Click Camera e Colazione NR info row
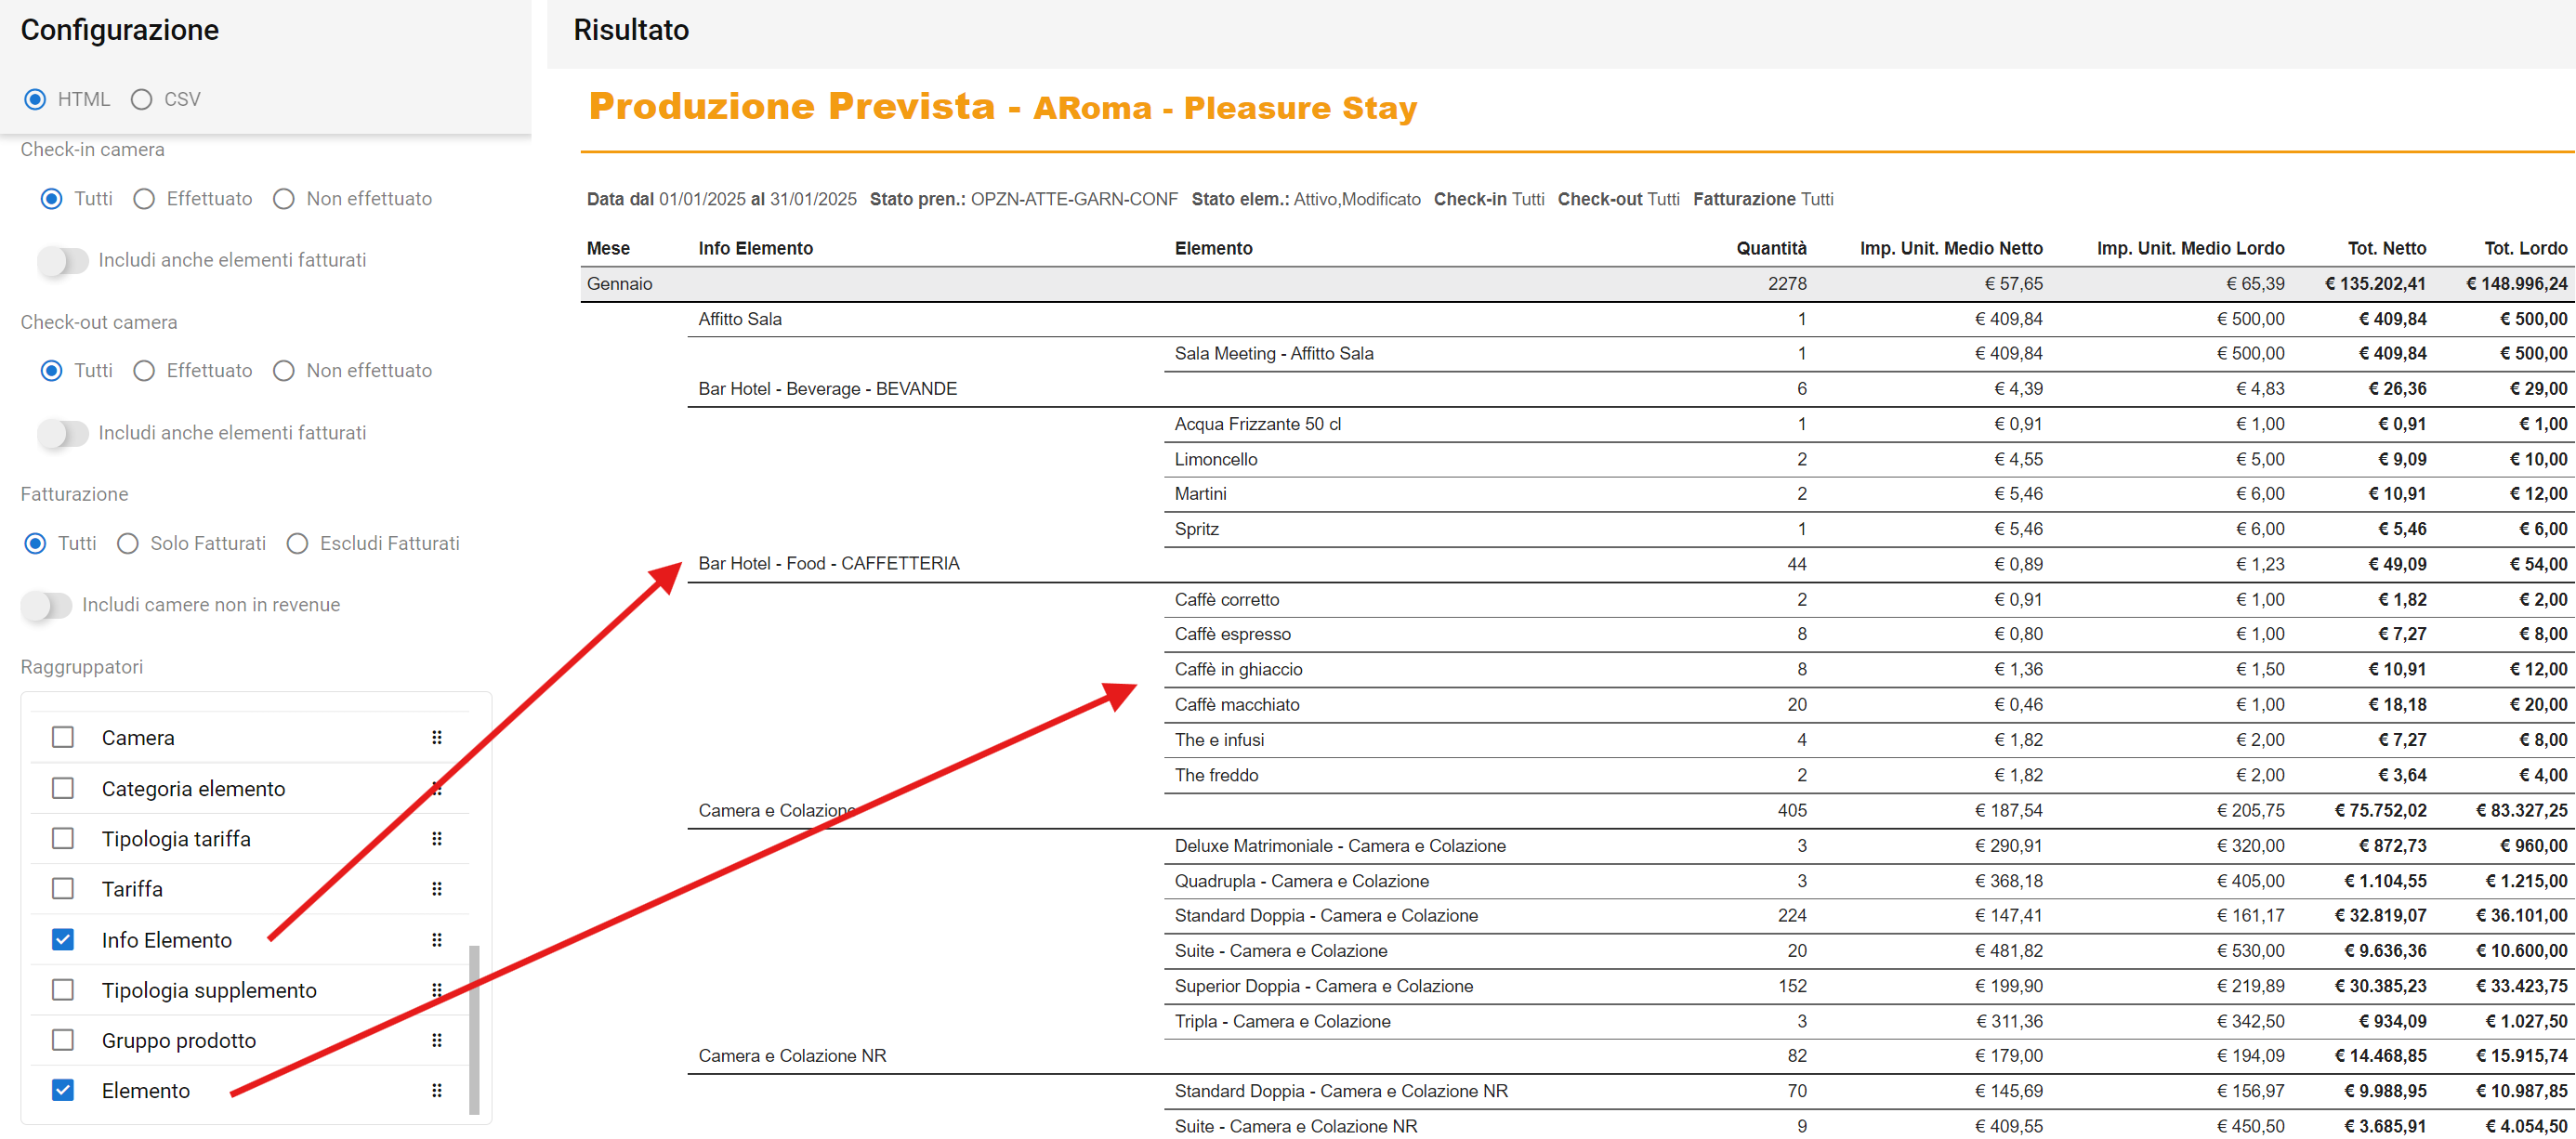 point(1631,1057)
